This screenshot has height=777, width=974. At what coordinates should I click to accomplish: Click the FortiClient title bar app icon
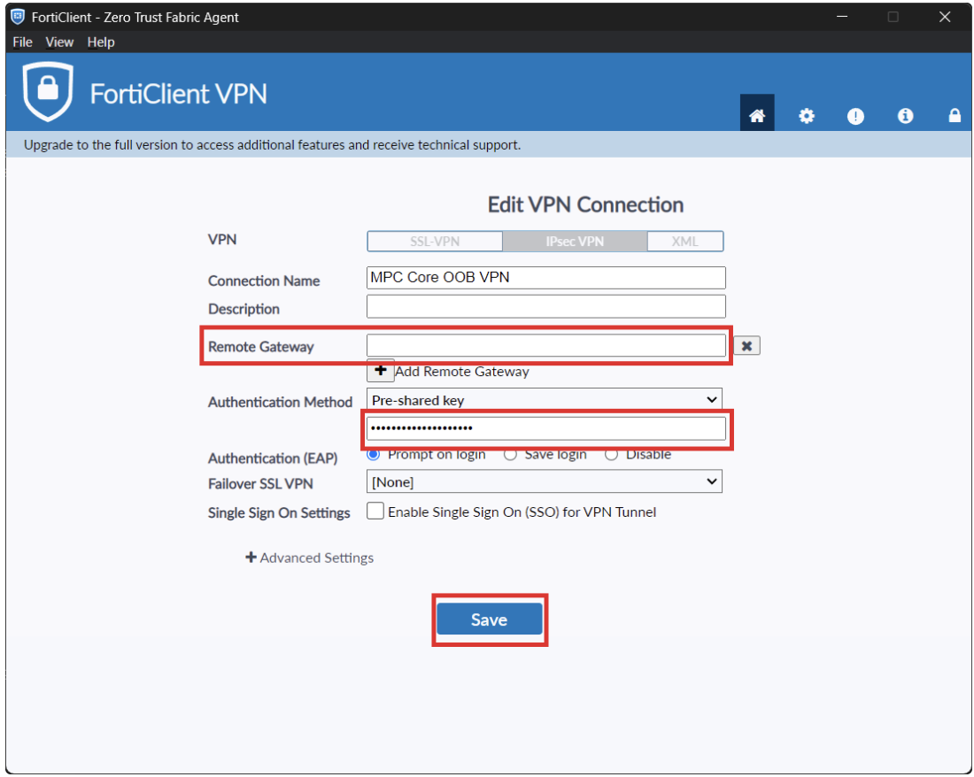[x=18, y=17]
